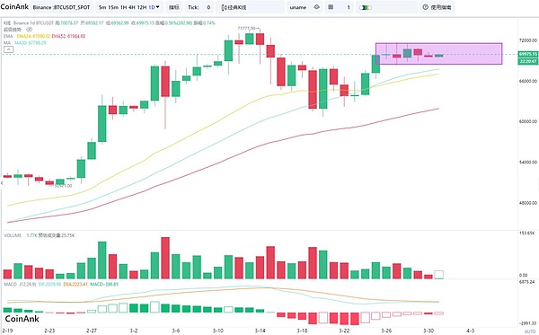
Task: Toggle the colored theme switch in toolbar
Action: click(365, 7)
